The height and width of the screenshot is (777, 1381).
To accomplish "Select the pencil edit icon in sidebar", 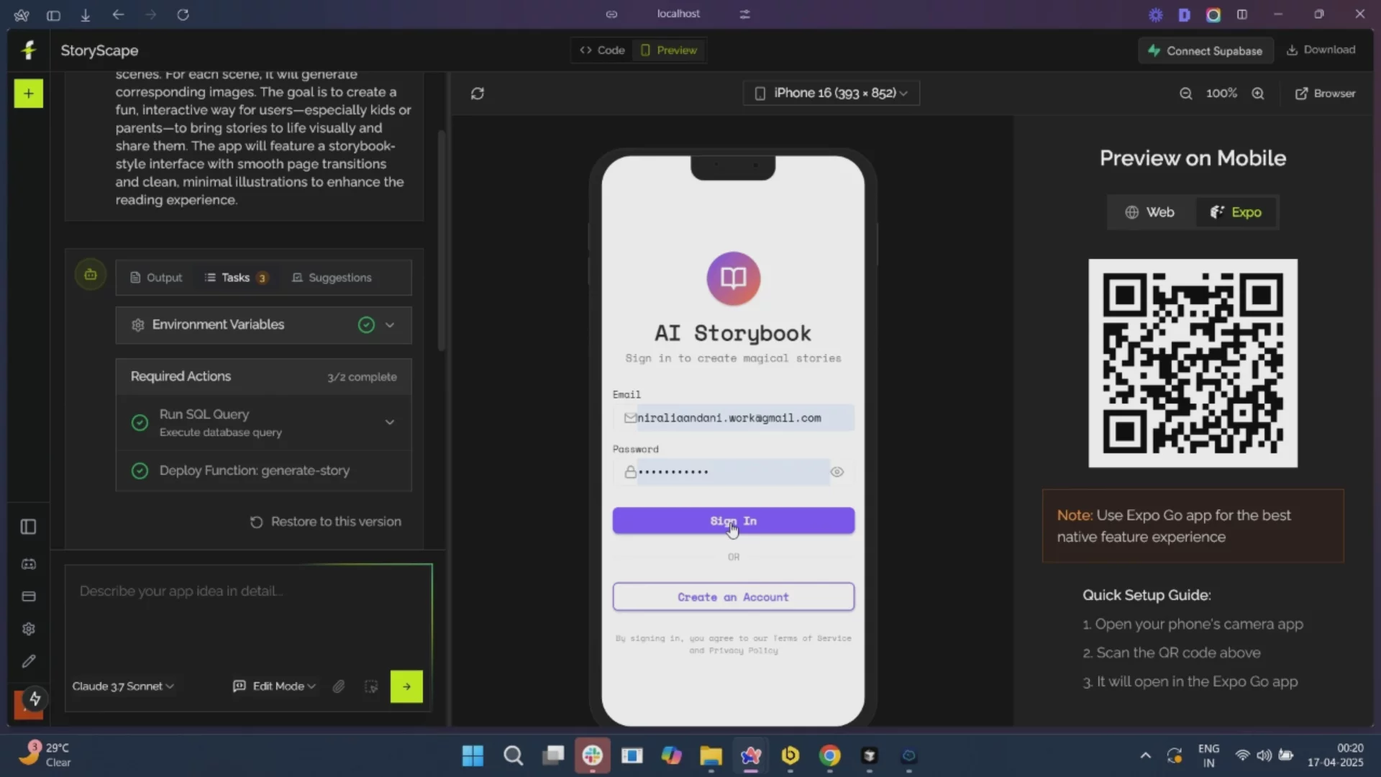I will (27, 661).
